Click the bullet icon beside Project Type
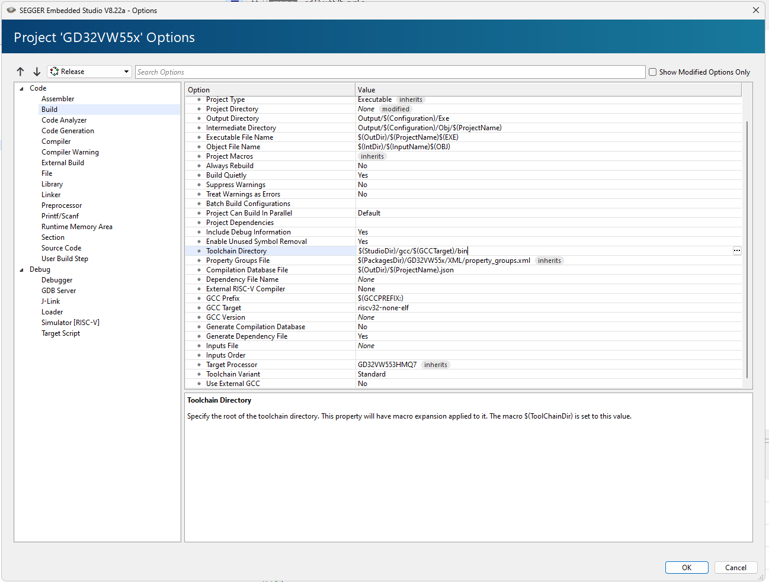 199,99
